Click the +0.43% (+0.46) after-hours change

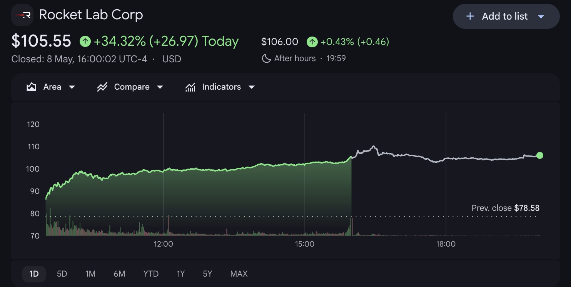click(x=355, y=42)
